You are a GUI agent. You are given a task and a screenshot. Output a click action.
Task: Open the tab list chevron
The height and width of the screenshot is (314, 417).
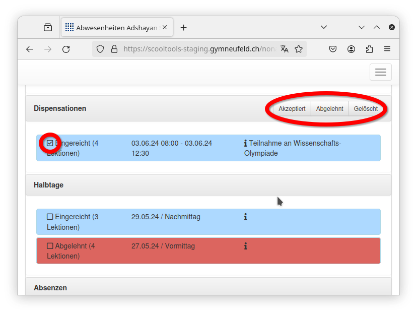tap(324, 27)
